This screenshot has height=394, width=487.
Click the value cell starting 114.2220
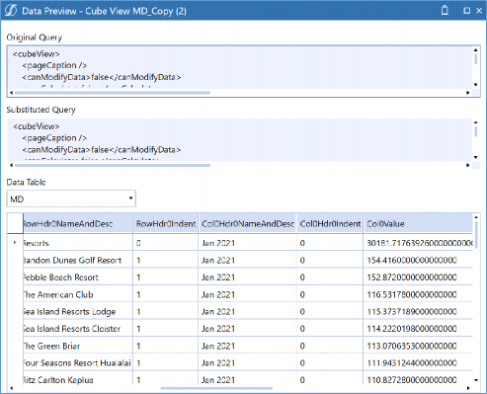418,329
